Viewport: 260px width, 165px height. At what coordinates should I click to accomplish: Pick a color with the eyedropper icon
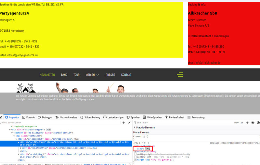click(129, 123)
